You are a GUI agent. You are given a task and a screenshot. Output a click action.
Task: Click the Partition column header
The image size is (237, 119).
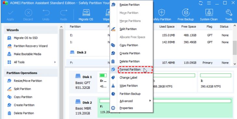click(75, 27)
